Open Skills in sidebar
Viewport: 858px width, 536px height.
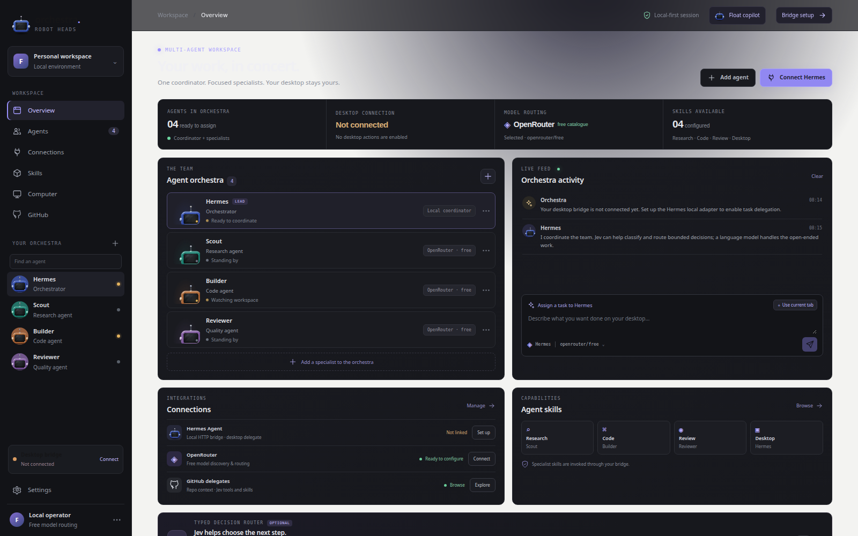(65, 173)
